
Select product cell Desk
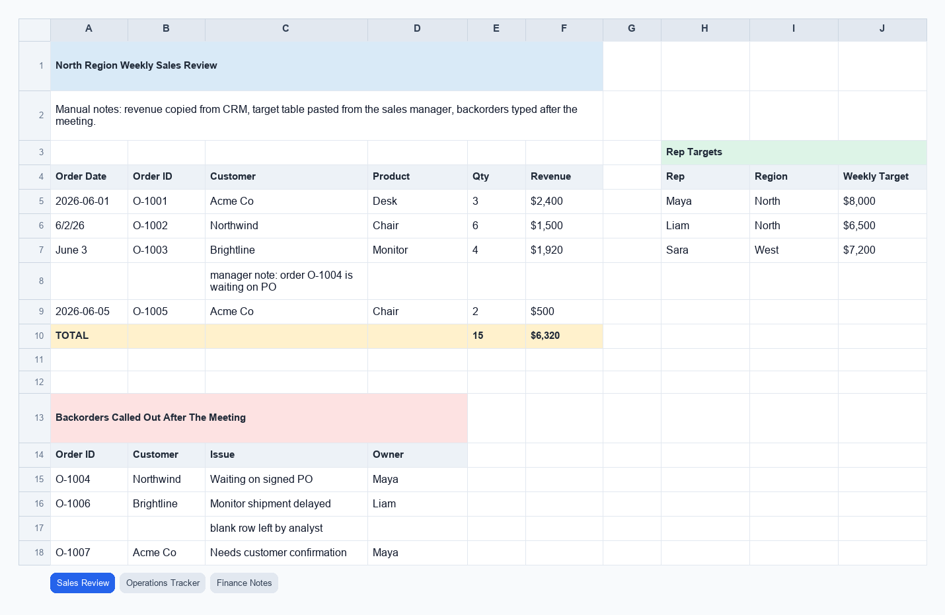pyautogui.click(x=418, y=201)
